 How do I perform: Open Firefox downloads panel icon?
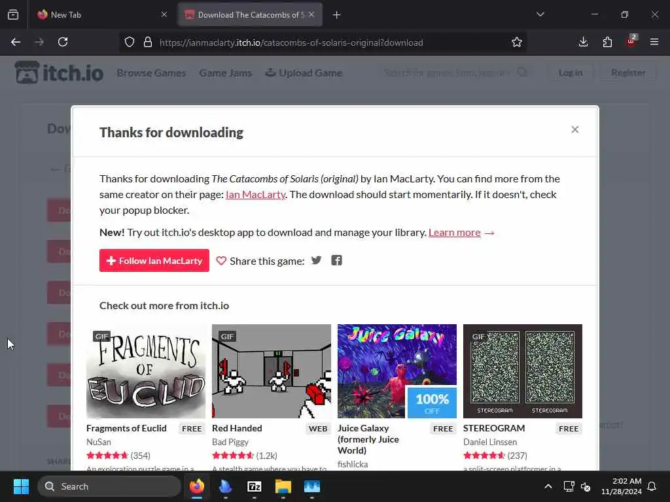[x=583, y=42]
